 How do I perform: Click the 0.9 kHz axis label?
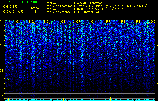tap(2, 58)
